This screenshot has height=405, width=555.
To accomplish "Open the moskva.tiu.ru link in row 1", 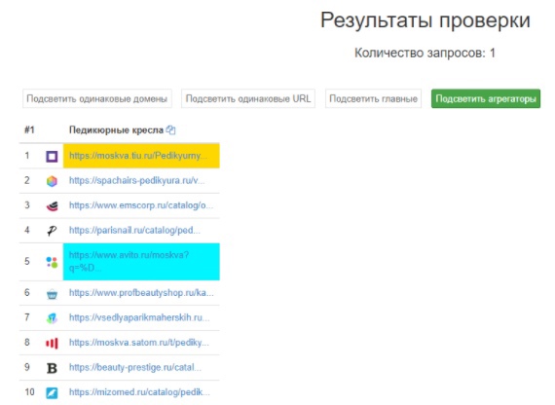I will (x=138, y=156).
